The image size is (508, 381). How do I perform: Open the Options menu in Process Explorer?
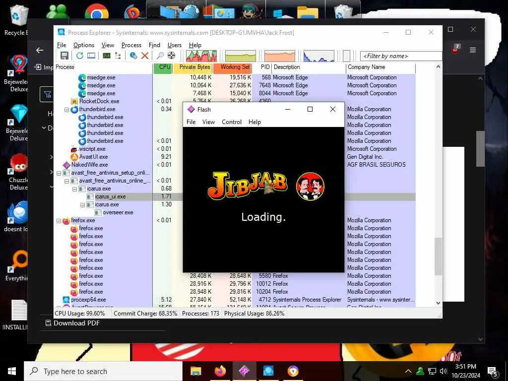coord(83,45)
